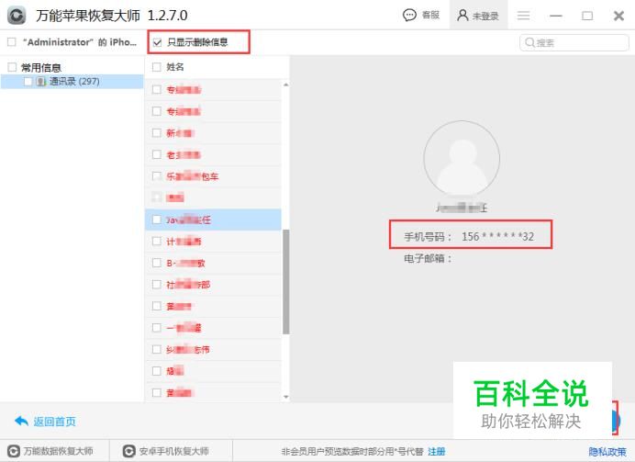Open the 未登录 login account button
This screenshot has height=462, width=635.
(x=478, y=16)
